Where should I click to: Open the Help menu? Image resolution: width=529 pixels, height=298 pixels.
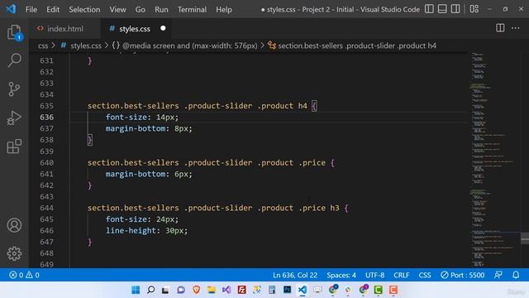pos(224,9)
